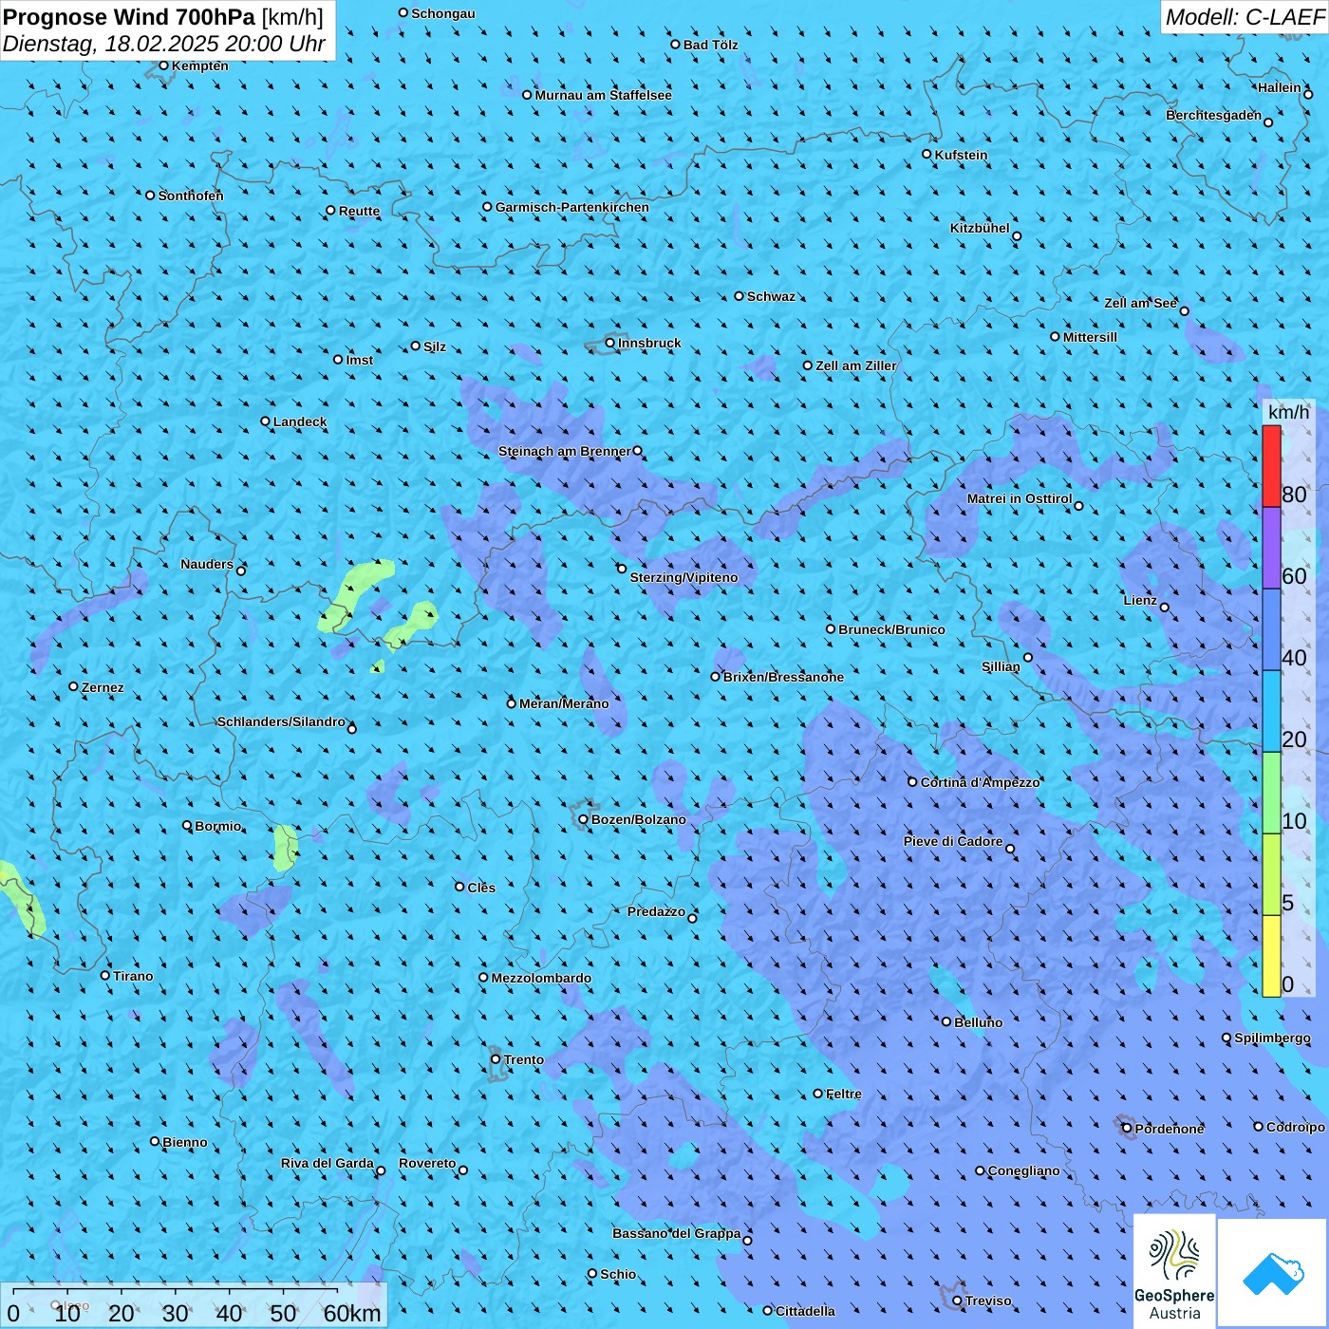The image size is (1329, 1329).
Task: Click the 'Modell: C-LAEF' label
Action: [1245, 17]
